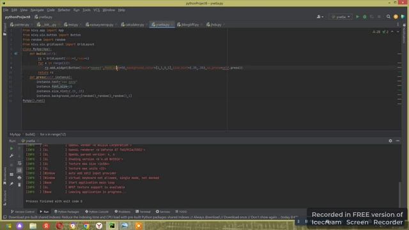
Task: Open the Run tool window button
Action: [44, 211]
